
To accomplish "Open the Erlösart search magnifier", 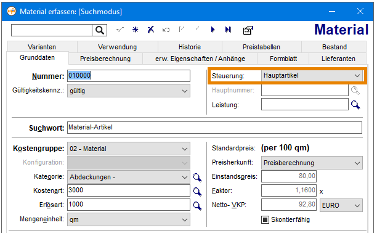I will [x=197, y=206].
